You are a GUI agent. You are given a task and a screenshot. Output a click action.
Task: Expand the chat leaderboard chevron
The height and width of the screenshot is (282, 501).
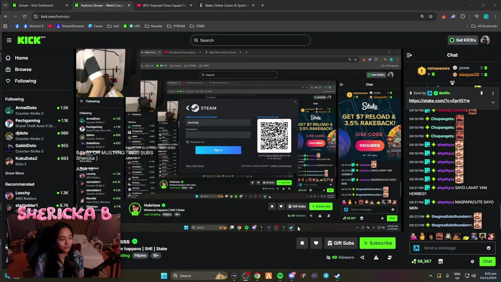[x=452, y=83]
